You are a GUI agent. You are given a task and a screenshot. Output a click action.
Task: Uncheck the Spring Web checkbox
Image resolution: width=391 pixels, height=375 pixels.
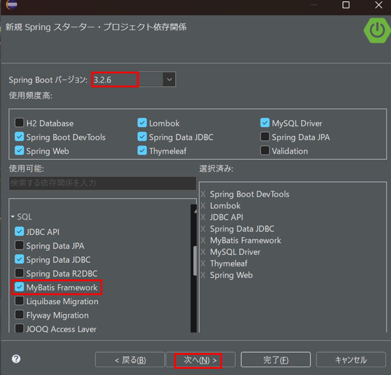[19, 151]
